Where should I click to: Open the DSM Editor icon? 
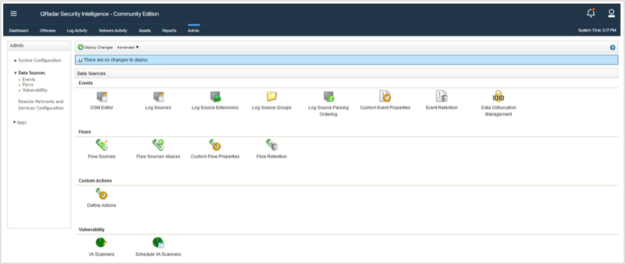pos(101,97)
